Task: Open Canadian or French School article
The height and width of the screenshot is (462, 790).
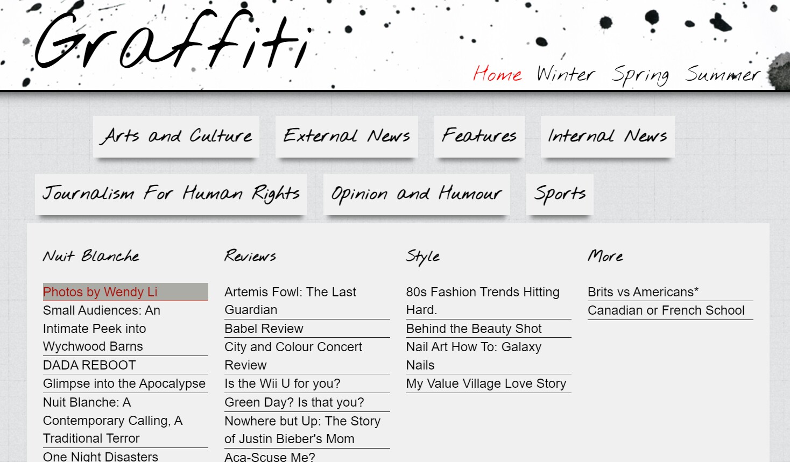Action: (666, 310)
